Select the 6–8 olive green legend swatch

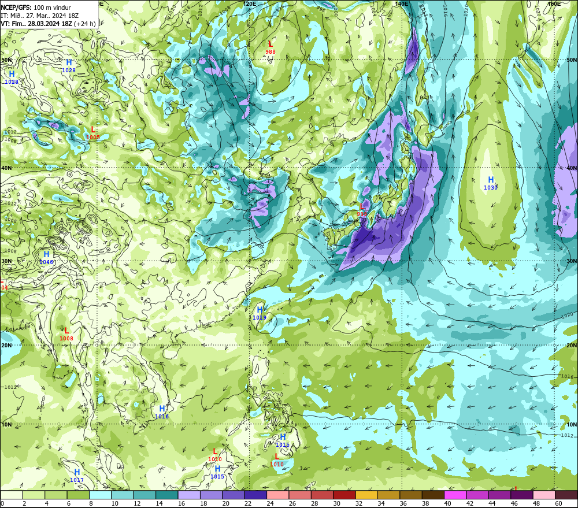tap(78, 495)
